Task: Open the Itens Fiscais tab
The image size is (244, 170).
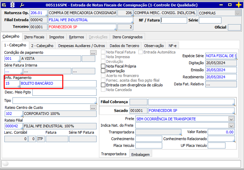Action: [x=34, y=37]
